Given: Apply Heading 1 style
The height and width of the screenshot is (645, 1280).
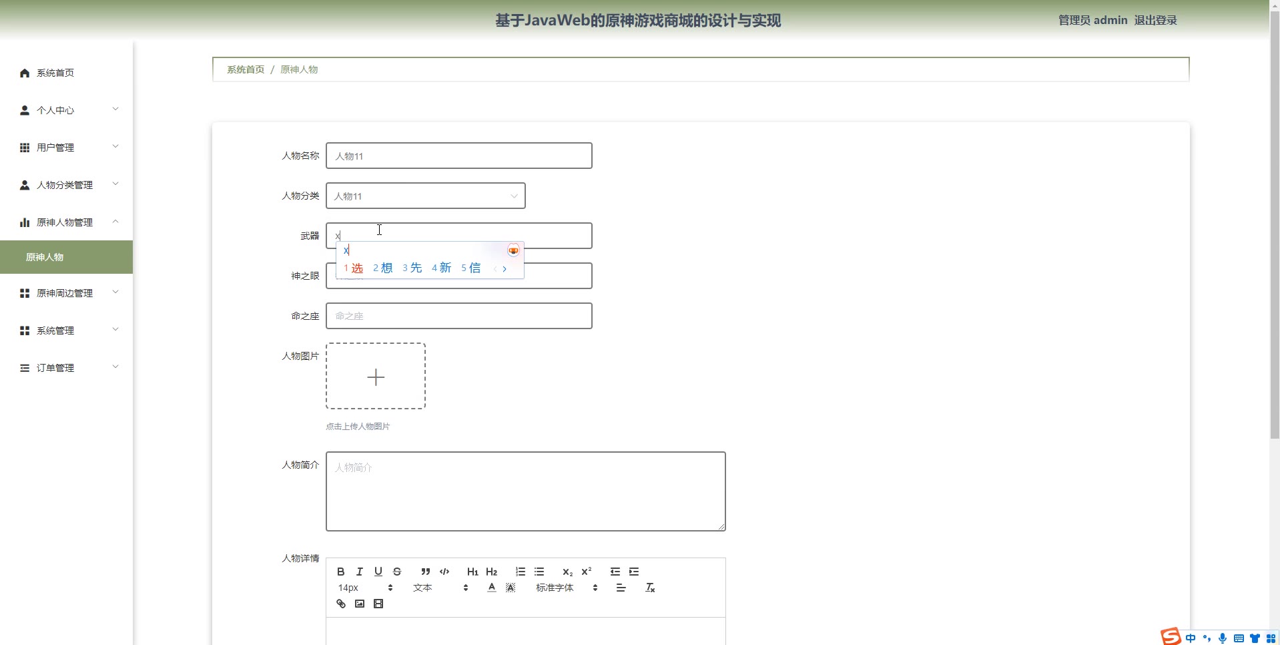Looking at the screenshot, I should [x=472, y=572].
